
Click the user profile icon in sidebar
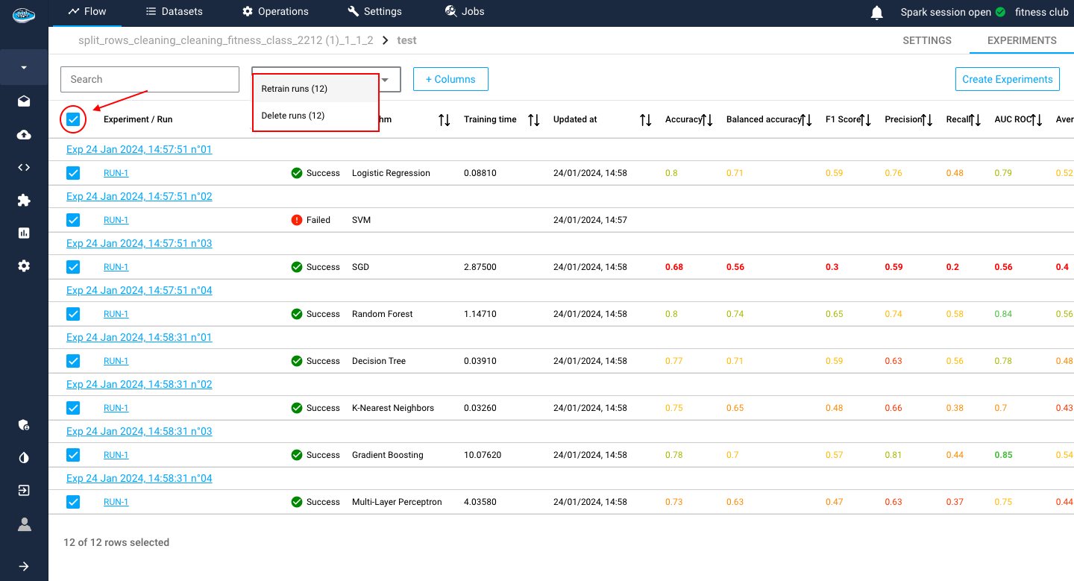pyautogui.click(x=24, y=524)
